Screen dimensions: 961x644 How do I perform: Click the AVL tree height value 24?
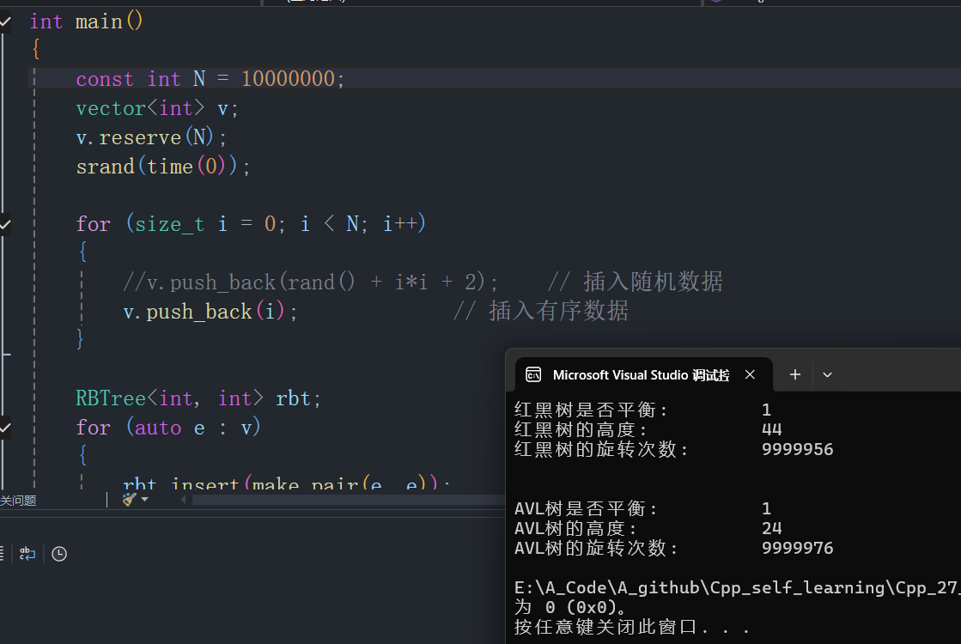click(771, 528)
